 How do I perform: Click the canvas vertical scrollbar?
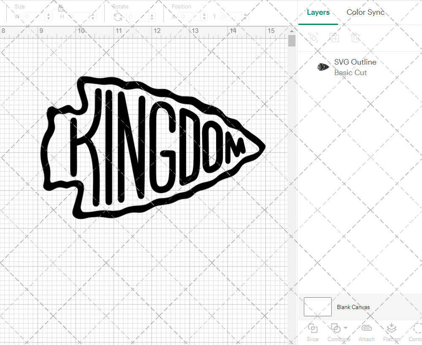click(292, 41)
